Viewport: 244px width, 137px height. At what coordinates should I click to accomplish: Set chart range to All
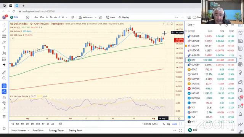pyautogui.click(x=53, y=124)
